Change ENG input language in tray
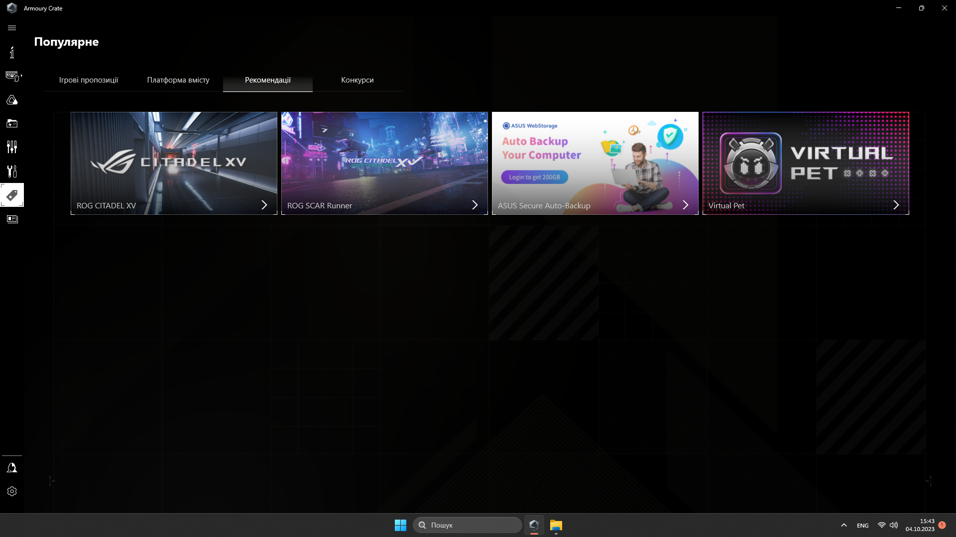956x537 pixels. (863, 525)
